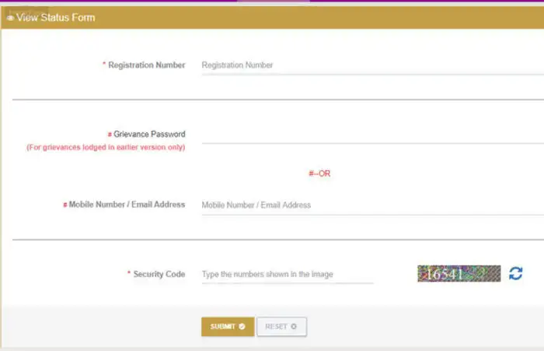544x351 pixels.
Task: Click the Registration Number label
Action: tap(147, 65)
